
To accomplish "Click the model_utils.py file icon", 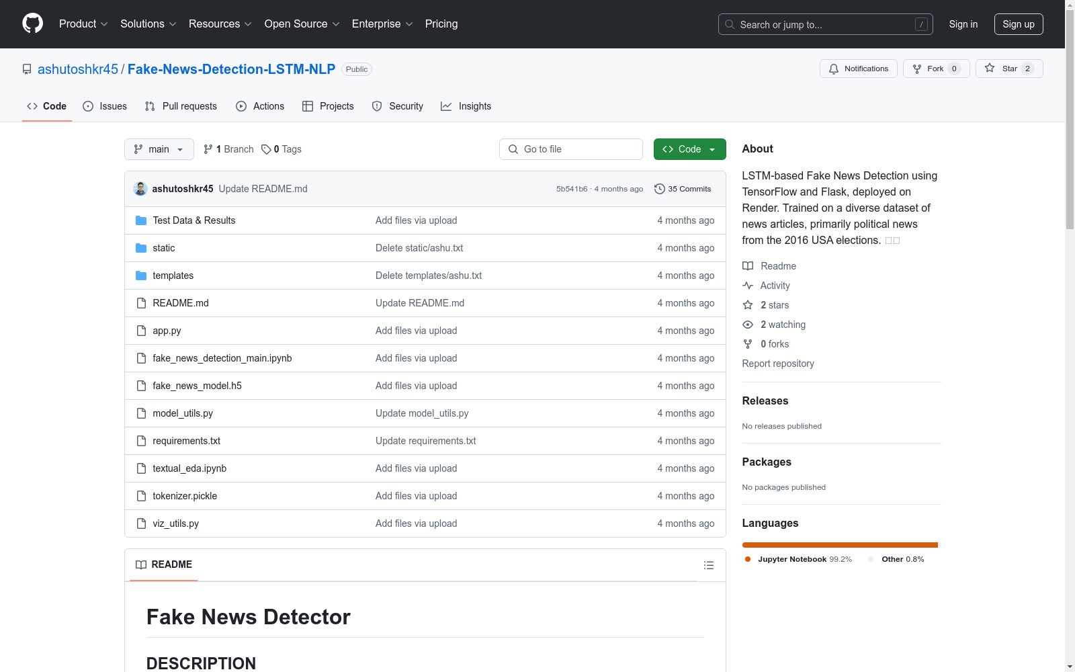I will point(141,413).
